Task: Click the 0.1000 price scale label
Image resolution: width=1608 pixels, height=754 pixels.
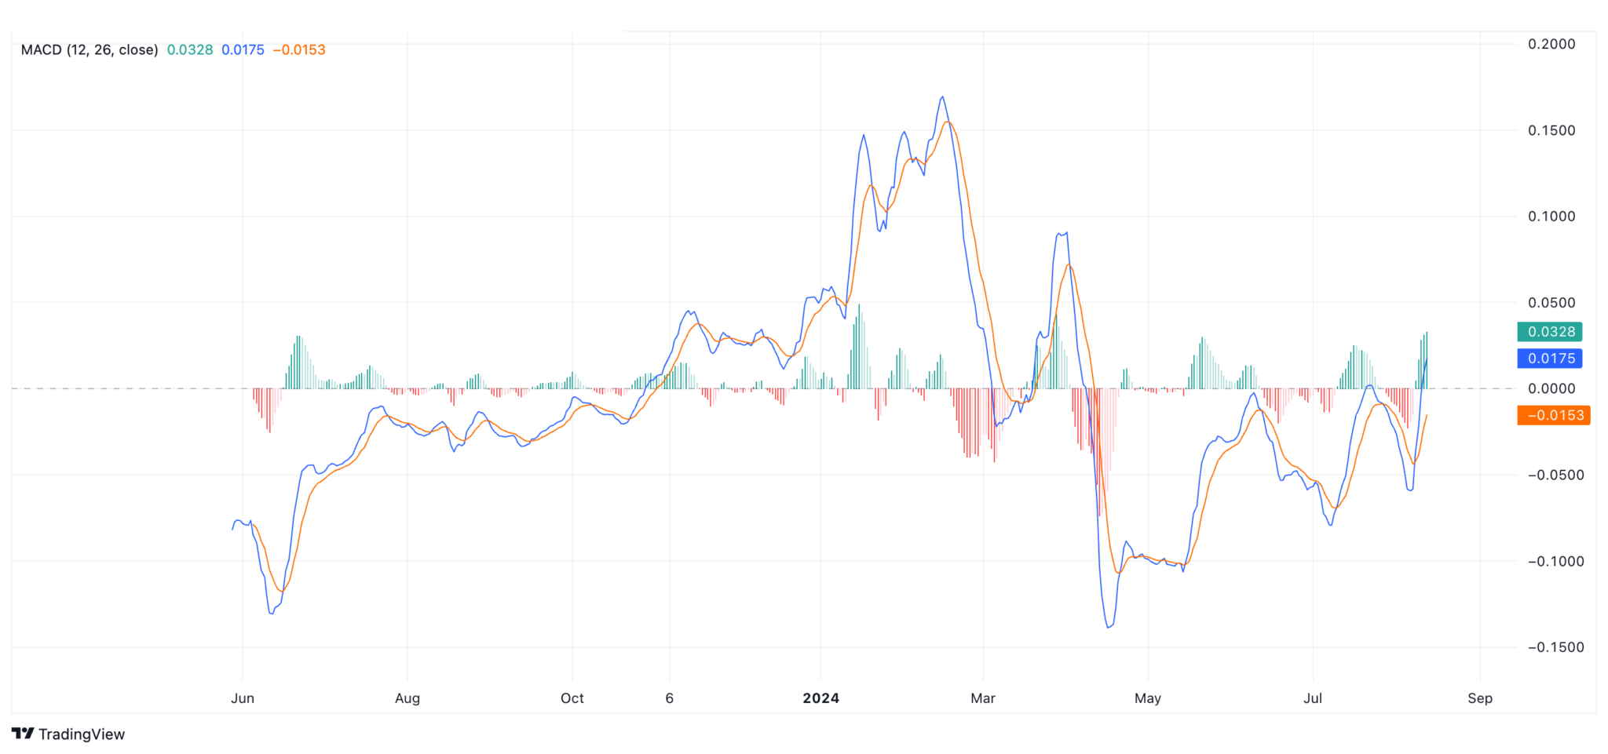Action: (x=1551, y=217)
